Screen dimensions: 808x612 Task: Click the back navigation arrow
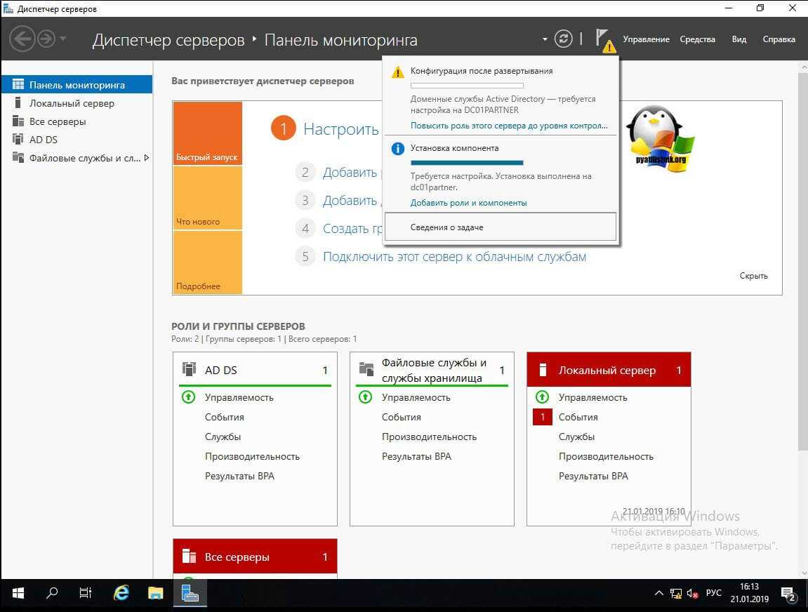click(22, 39)
